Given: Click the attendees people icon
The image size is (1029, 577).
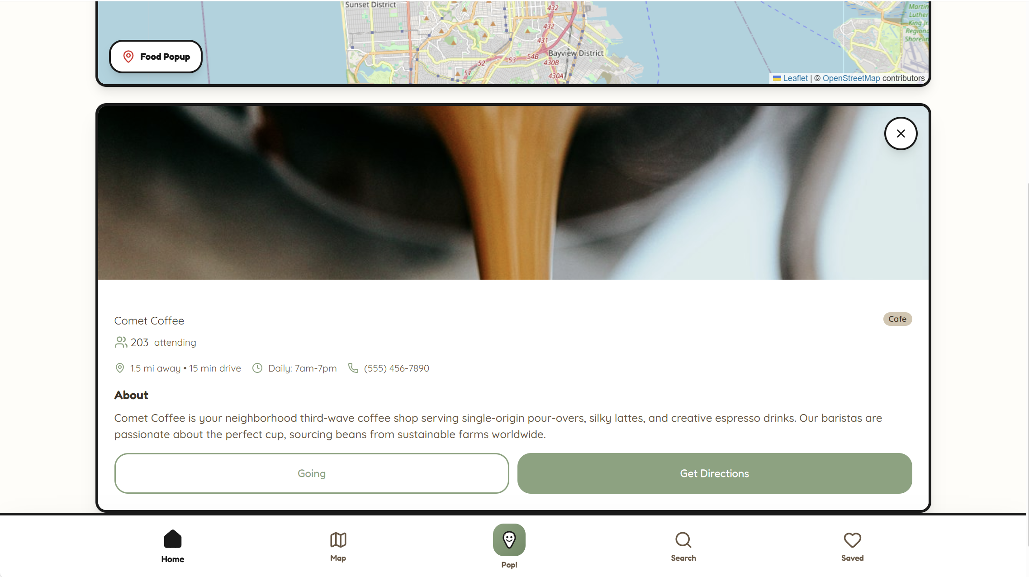Looking at the screenshot, I should pyautogui.click(x=121, y=342).
